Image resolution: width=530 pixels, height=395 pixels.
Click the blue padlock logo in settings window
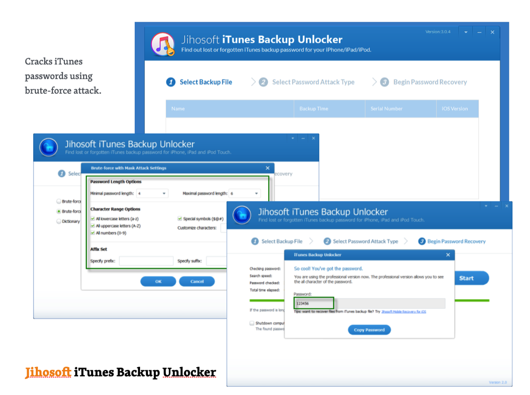(49, 147)
